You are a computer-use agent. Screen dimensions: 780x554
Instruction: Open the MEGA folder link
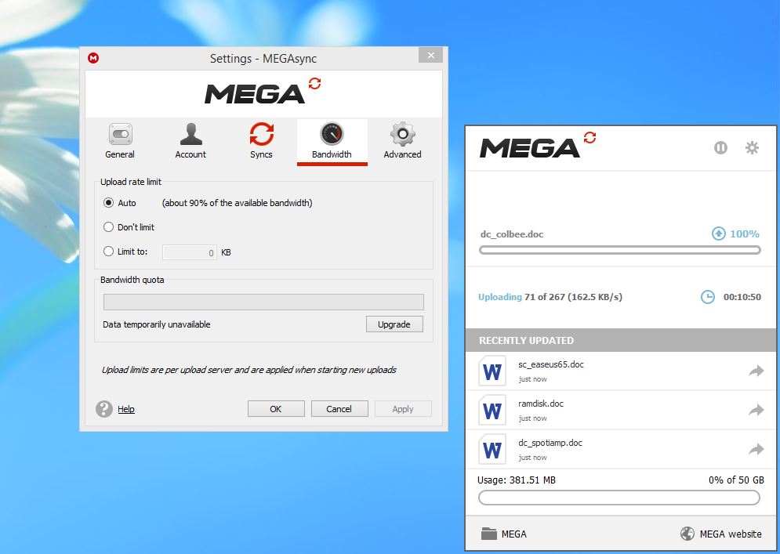click(x=514, y=534)
